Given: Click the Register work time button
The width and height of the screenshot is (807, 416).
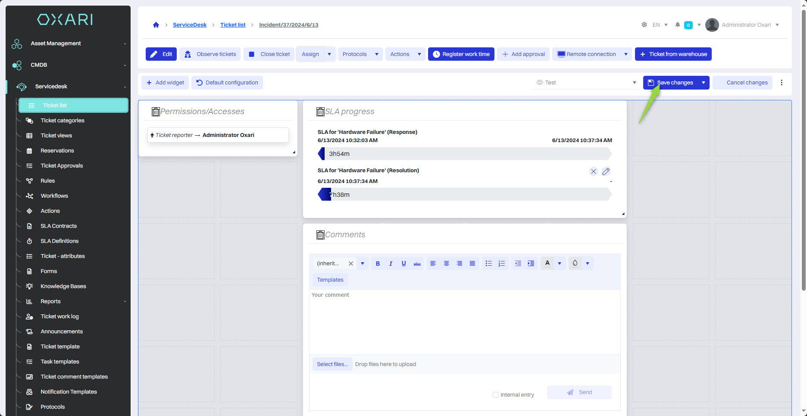Looking at the screenshot, I should [461, 54].
